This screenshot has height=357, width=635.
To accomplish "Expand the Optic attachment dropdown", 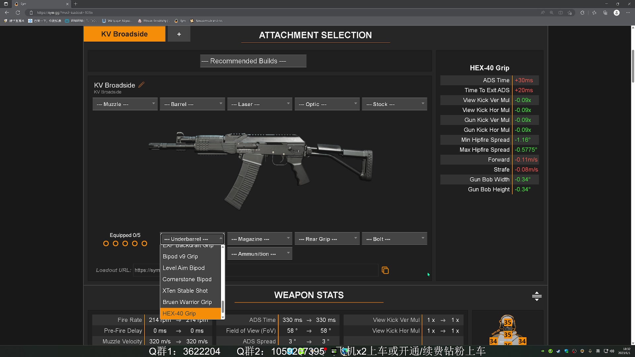I will click(327, 104).
